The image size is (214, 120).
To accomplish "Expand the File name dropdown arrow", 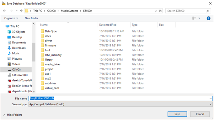I will (x=211, y=98).
